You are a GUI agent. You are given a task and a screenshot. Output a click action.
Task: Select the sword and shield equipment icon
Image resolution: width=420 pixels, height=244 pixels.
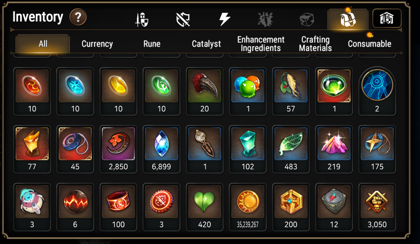(142, 19)
